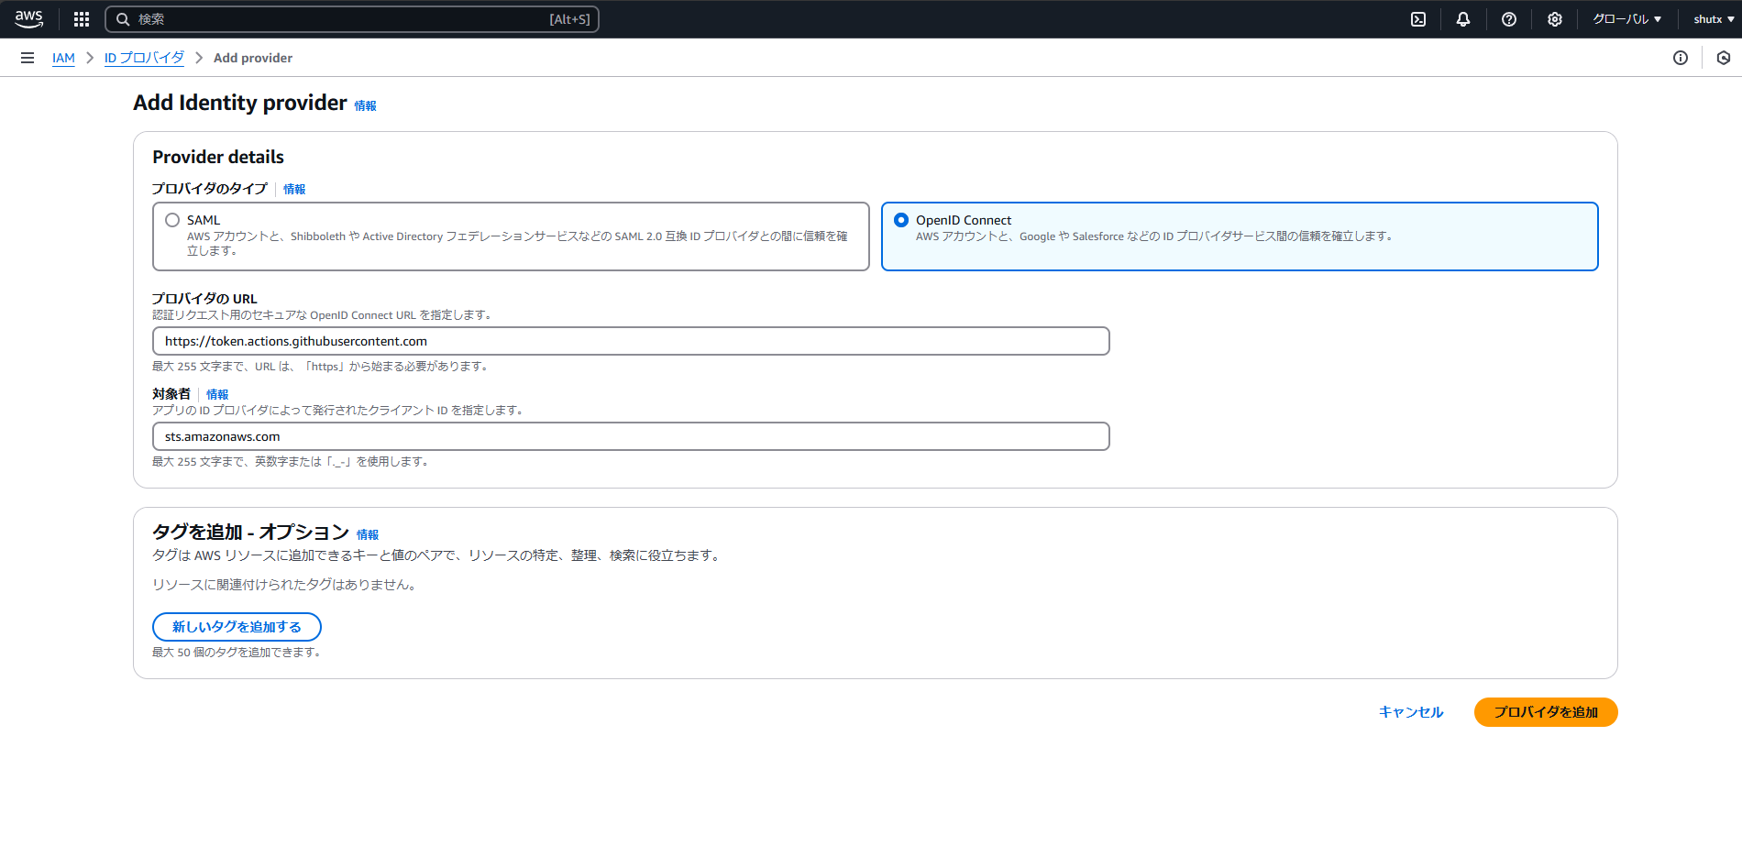Open 情報 link beside Add Identity provider
The height and width of the screenshot is (846, 1742).
click(x=365, y=105)
